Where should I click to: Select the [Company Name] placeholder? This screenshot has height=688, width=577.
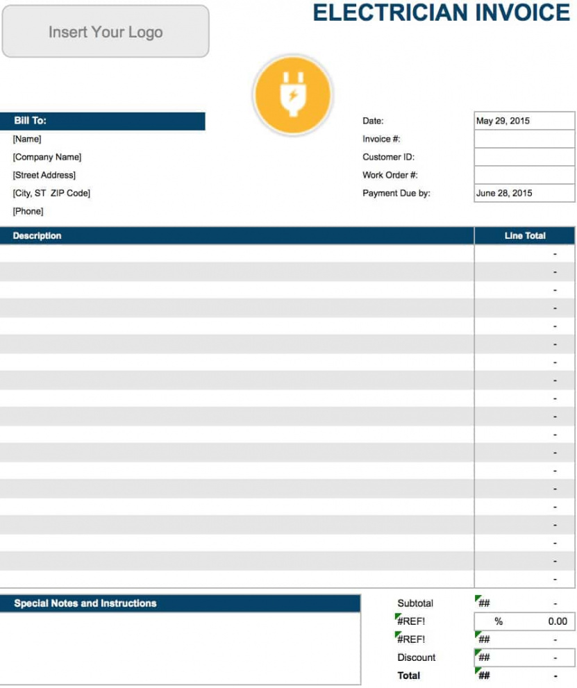(x=47, y=157)
